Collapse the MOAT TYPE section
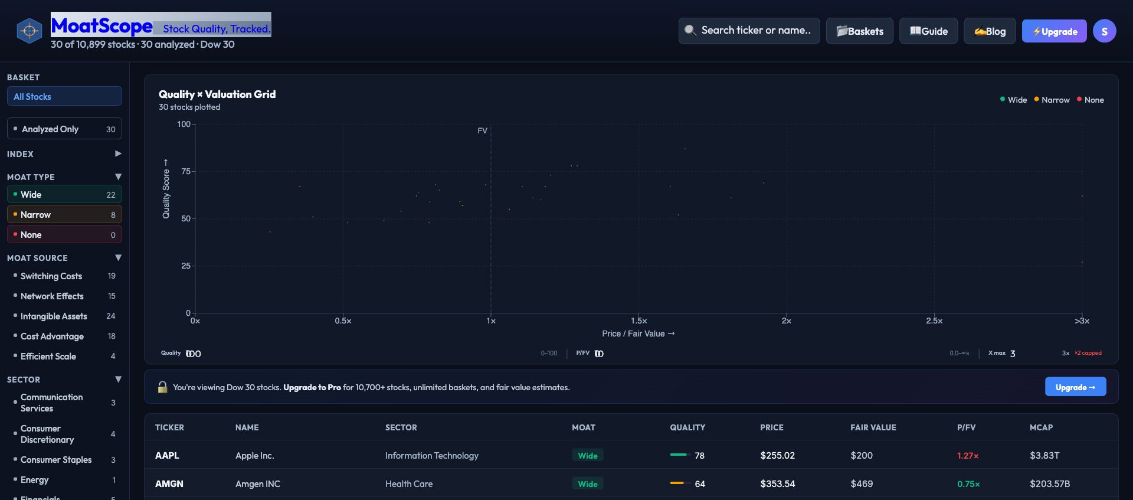Image resolution: width=1133 pixels, height=500 pixels. pos(118,177)
